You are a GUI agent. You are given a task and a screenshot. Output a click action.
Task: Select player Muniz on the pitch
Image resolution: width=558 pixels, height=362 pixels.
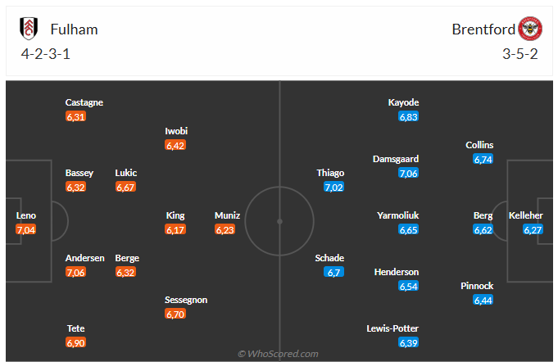pos(227,215)
